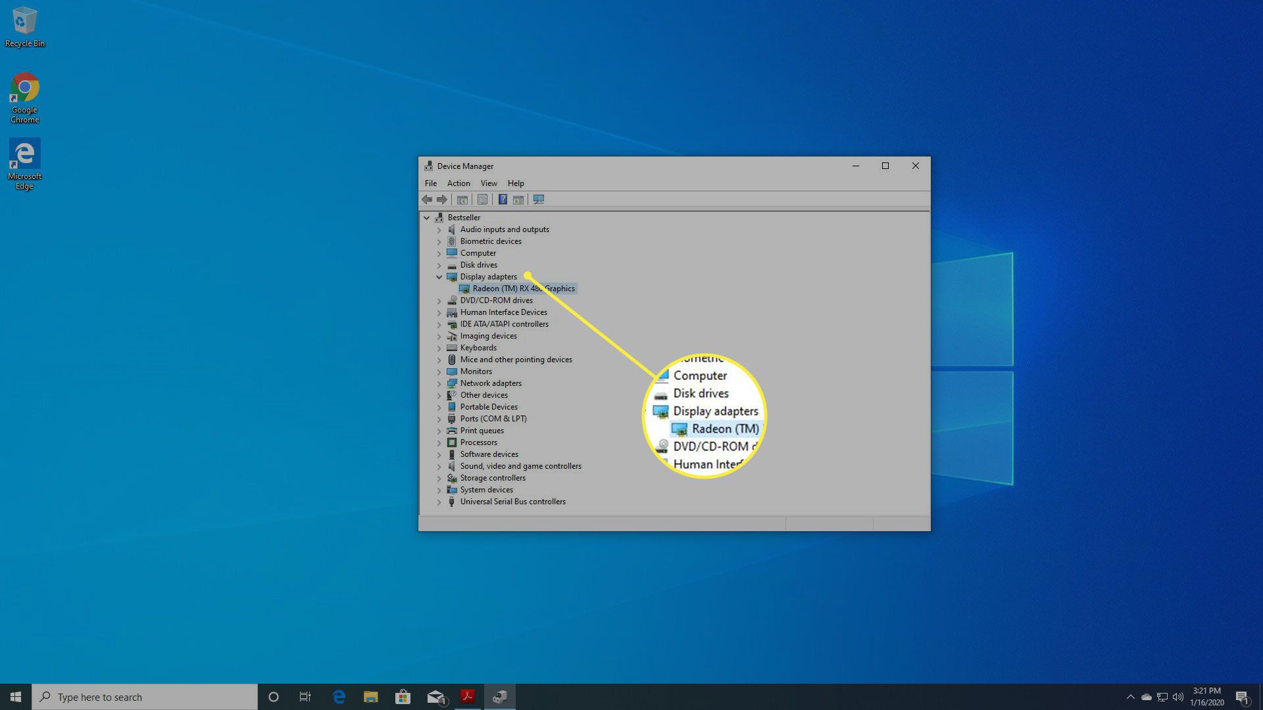Maximize the Device Manager window

tap(885, 166)
